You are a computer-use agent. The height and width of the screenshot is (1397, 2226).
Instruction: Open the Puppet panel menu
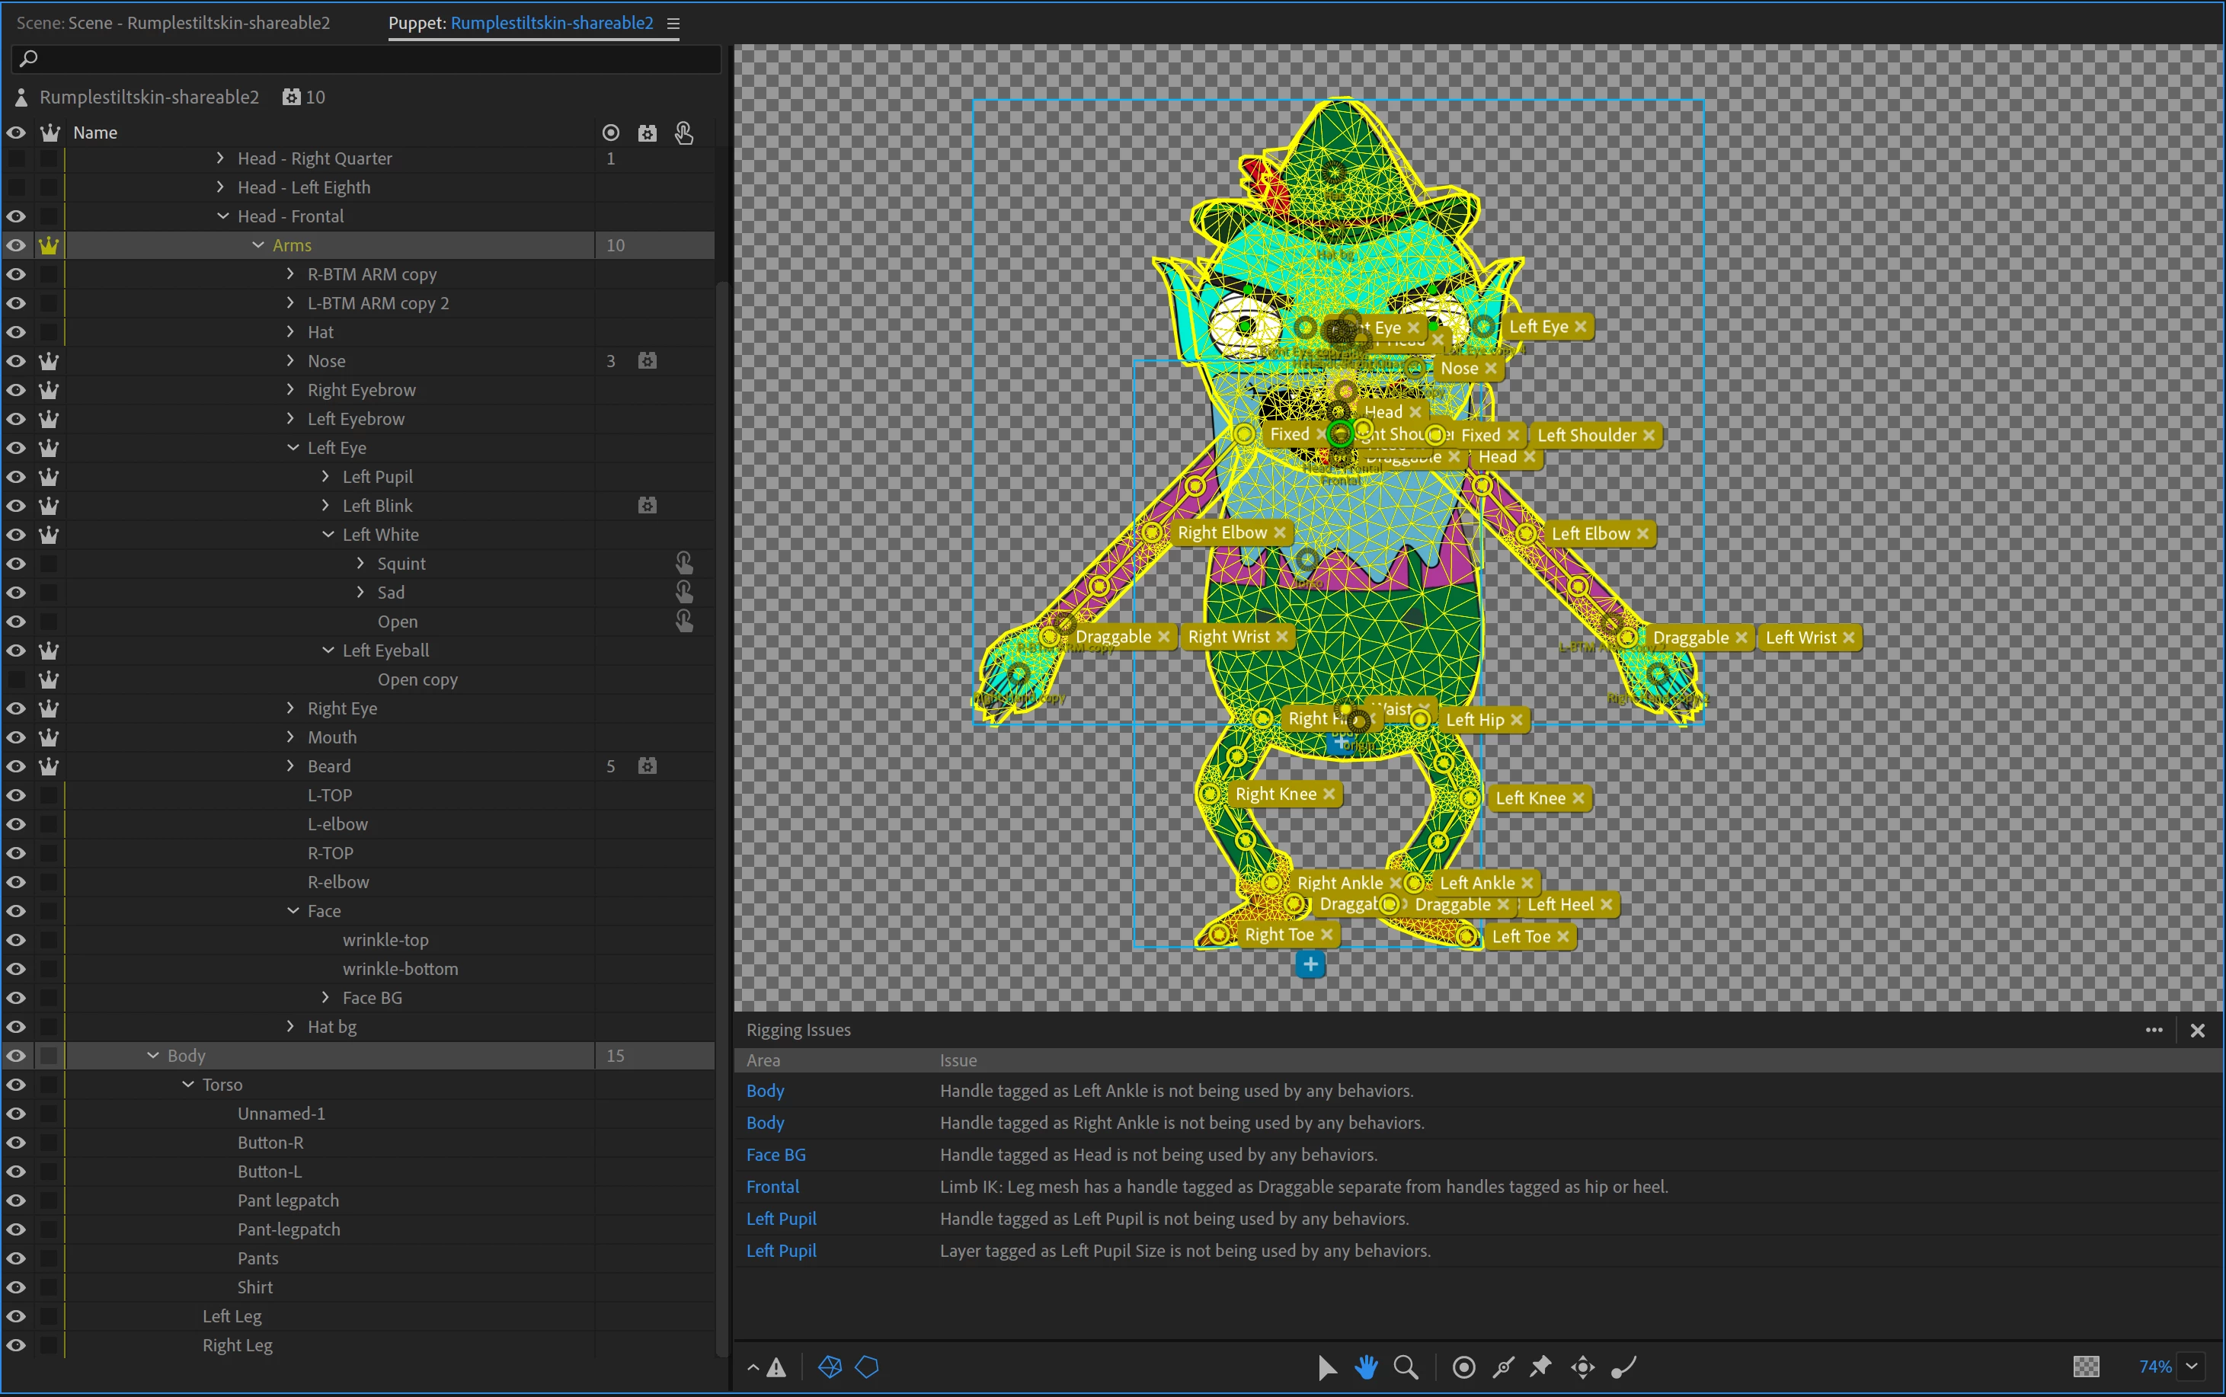pyautogui.click(x=673, y=23)
